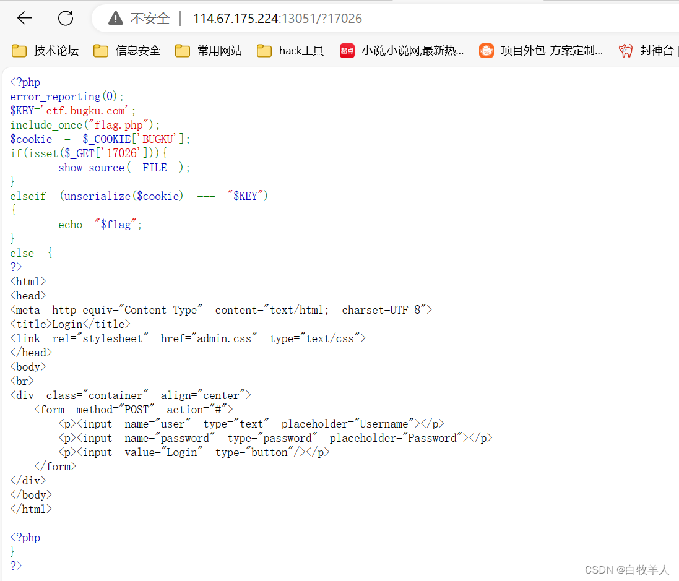Click the security warning triangle icon
This screenshot has width=679, height=581.
tap(115, 18)
